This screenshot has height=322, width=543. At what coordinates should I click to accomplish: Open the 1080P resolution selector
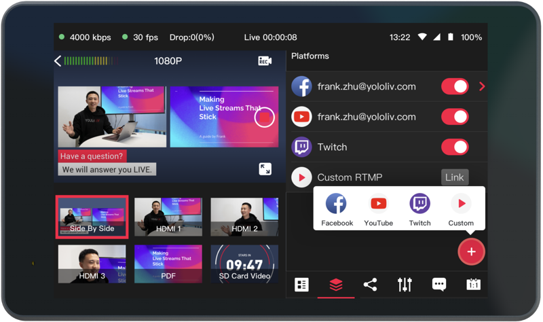(x=168, y=61)
